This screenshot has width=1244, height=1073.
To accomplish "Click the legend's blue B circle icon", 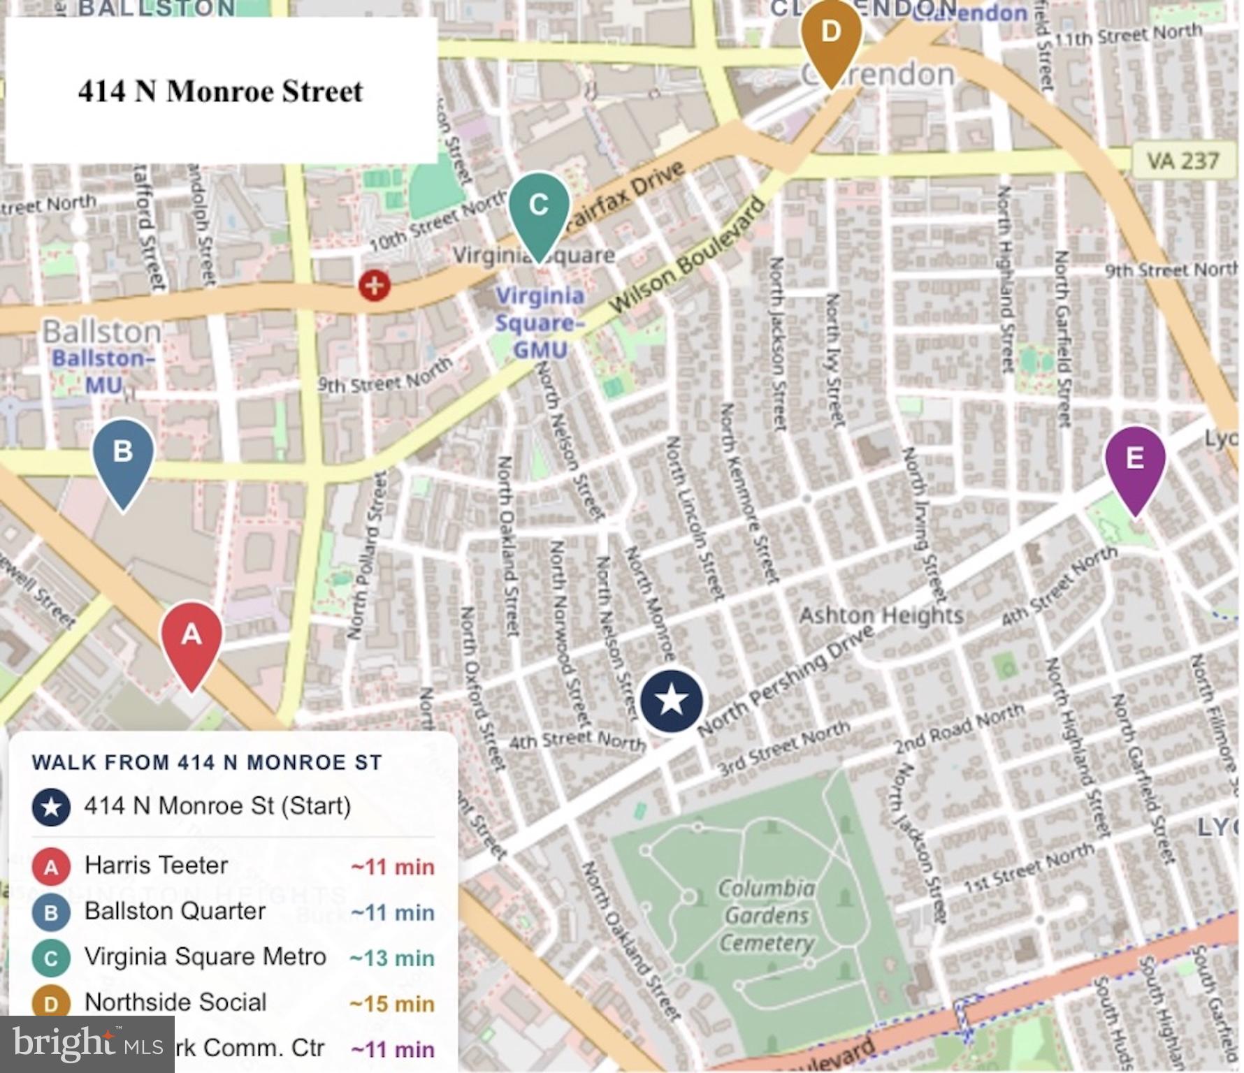I will (x=51, y=913).
